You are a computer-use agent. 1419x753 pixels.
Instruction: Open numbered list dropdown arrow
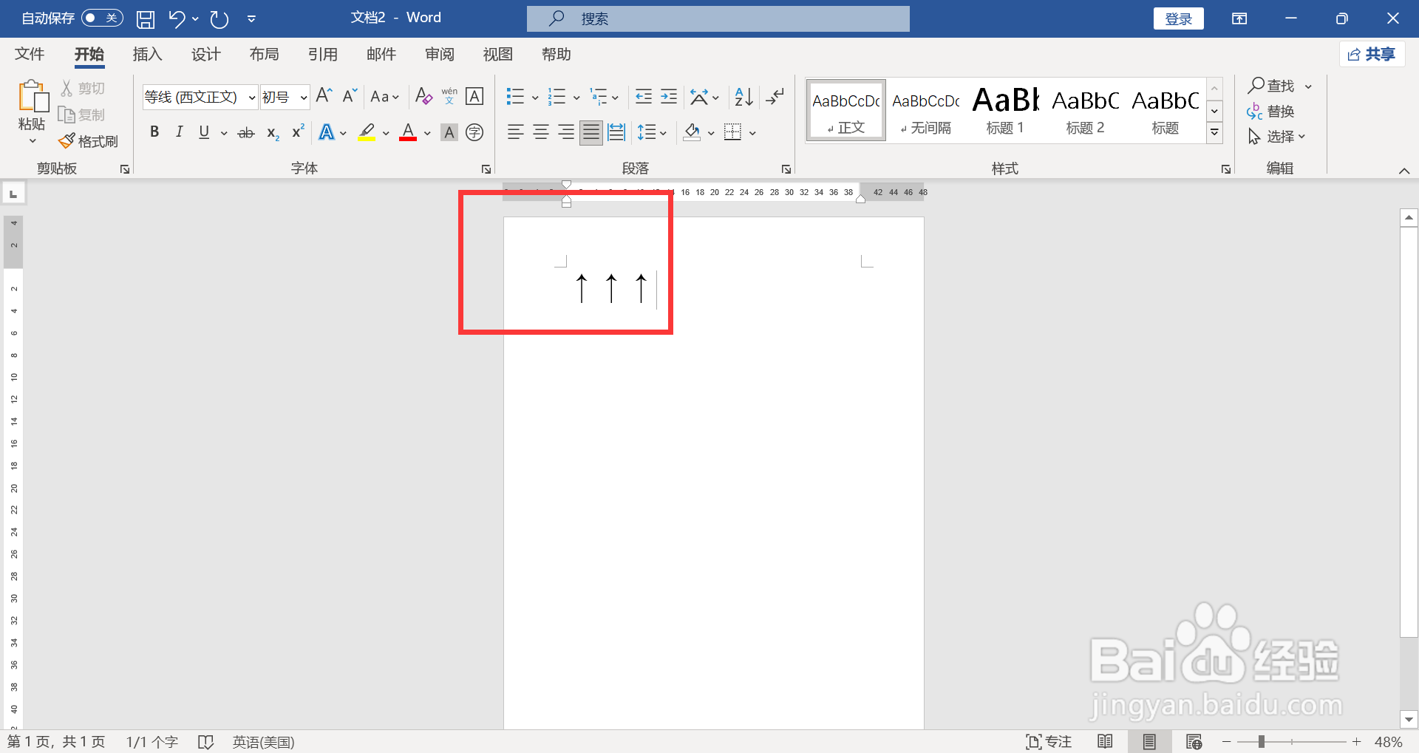tap(576, 98)
